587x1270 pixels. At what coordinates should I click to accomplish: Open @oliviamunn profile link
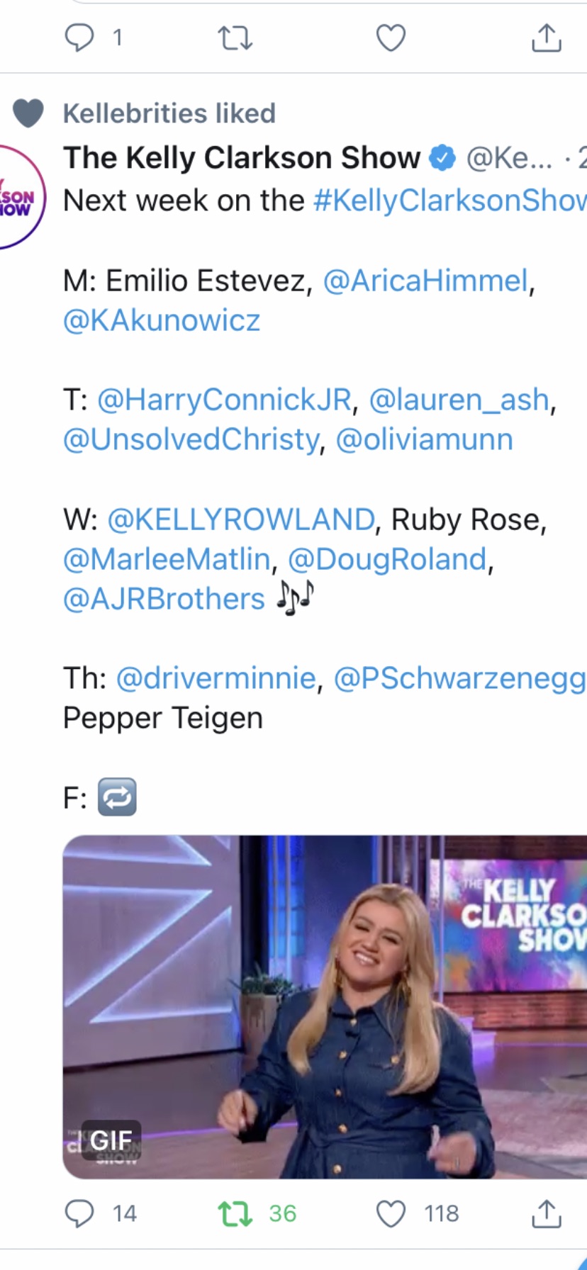coord(424,439)
